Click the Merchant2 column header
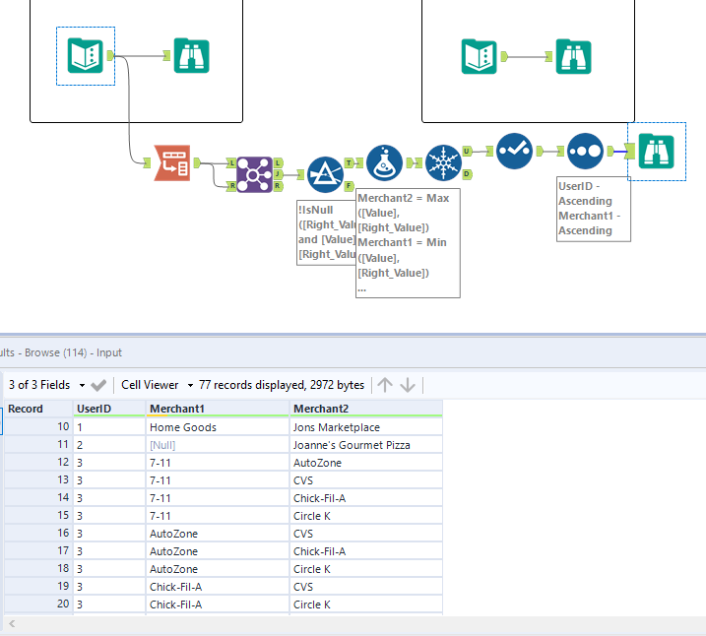706x636 pixels. (x=366, y=409)
